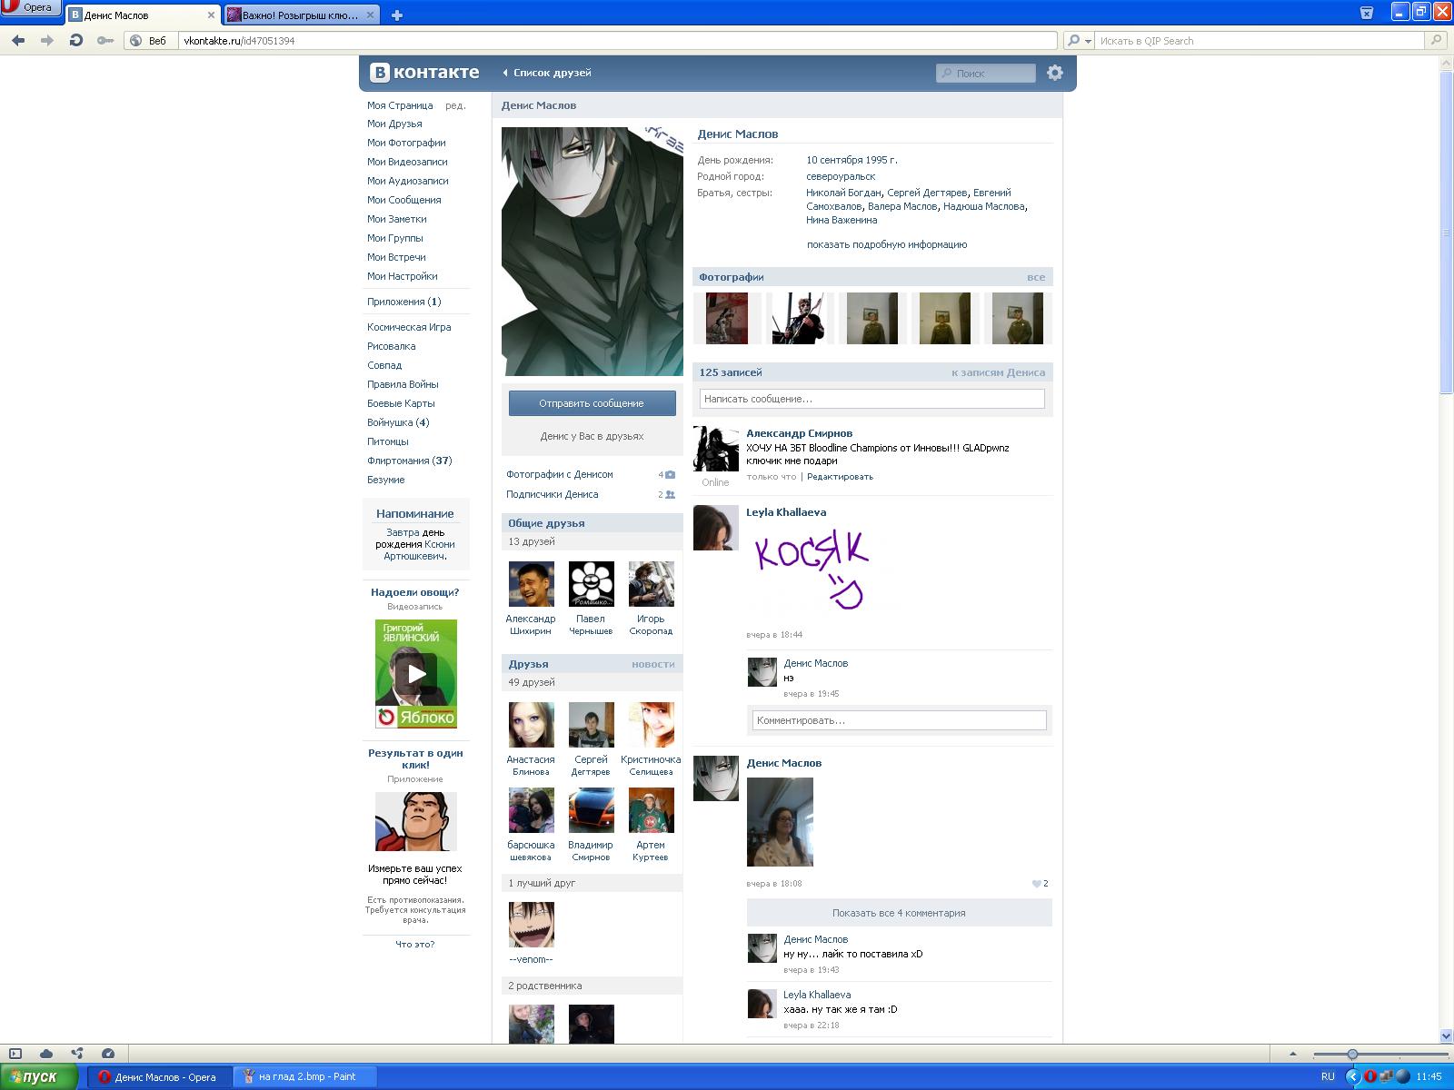Click 'Отправить сообщение' button
1454x1090 pixels.
tap(592, 403)
